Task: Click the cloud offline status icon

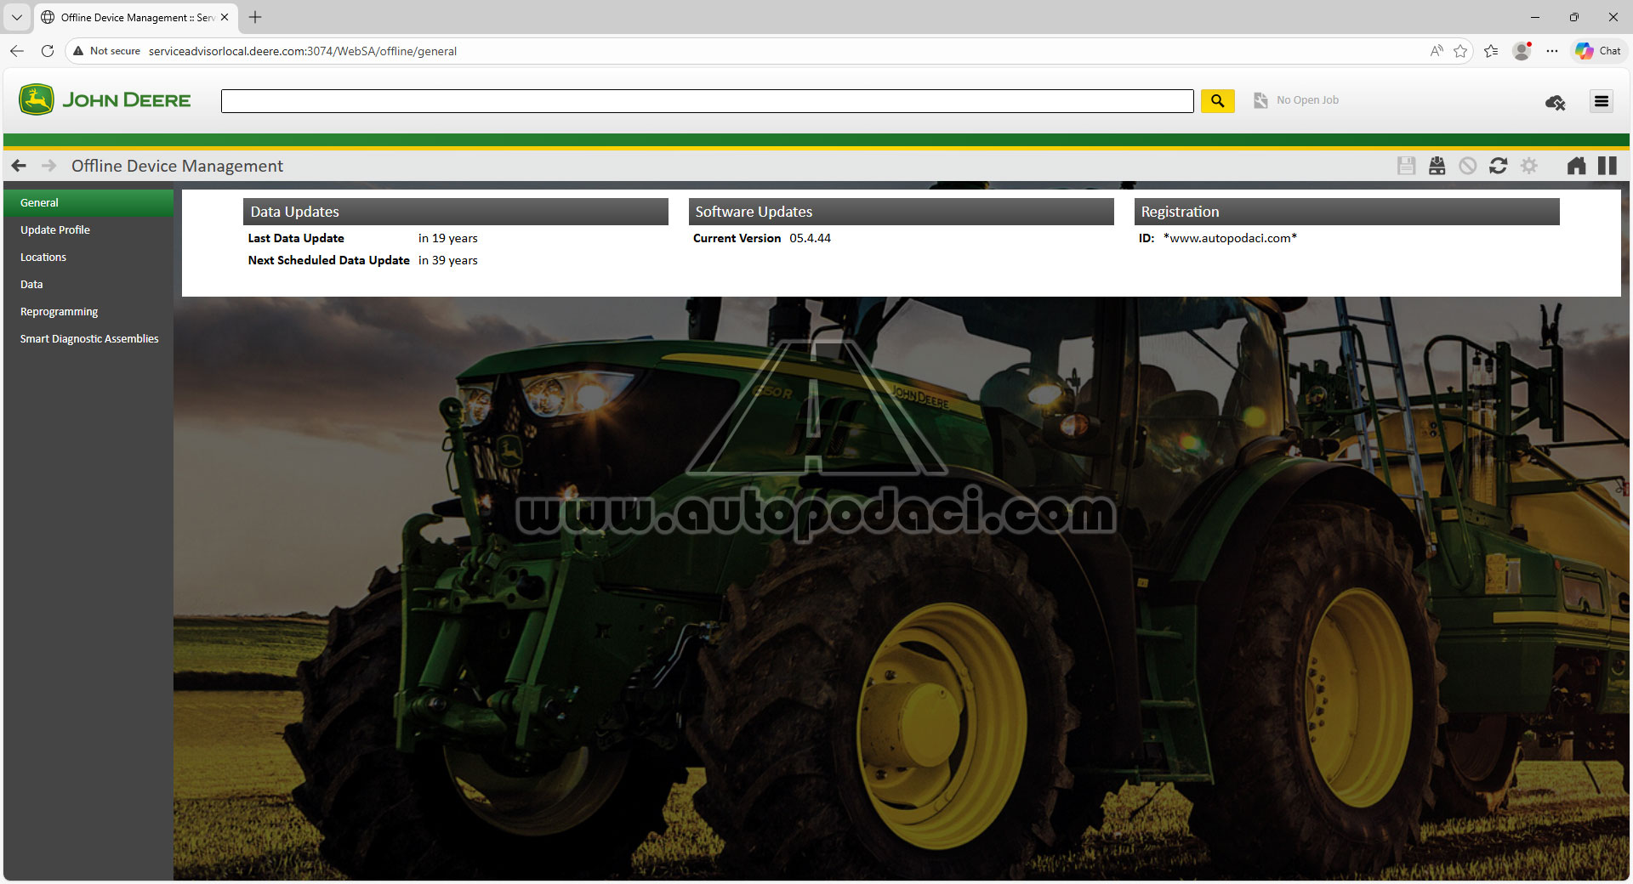Action: [1555, 103]
